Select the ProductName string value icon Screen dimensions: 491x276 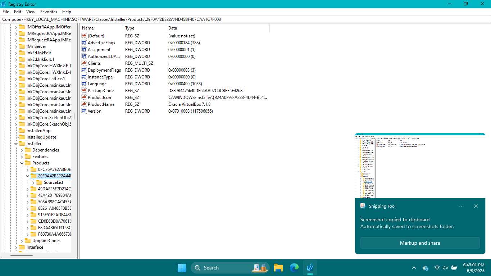coord(84,104)
